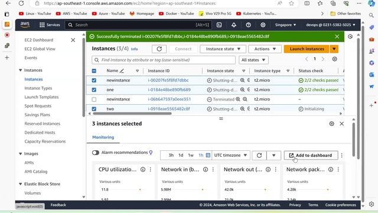This screenshot has height=213, width=378.
Task: Open the notifications bell icon
Action: [234, 25]
